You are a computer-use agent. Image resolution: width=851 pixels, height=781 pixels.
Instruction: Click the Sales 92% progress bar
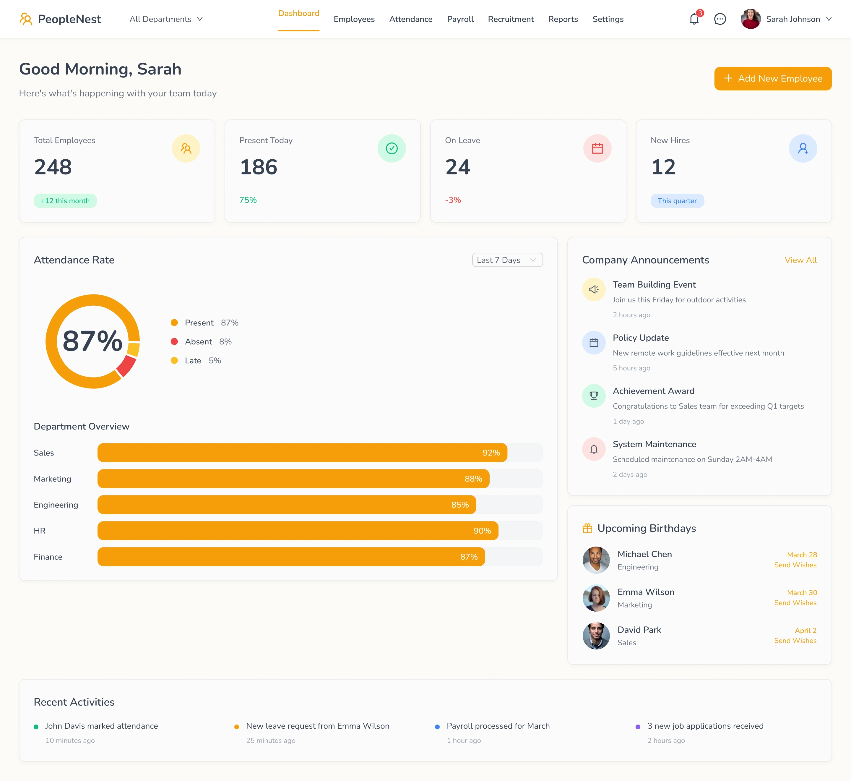(302, 453)
